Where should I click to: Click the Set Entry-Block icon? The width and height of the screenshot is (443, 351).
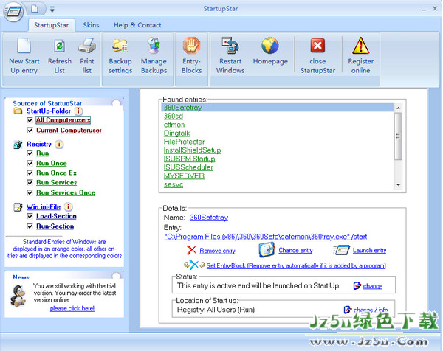(x=194, y=265)
